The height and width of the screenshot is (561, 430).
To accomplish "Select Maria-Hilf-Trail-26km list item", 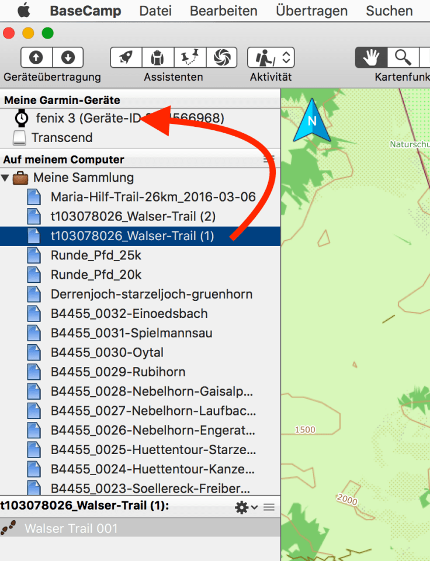I will pyautogui.click(x=153, y=197).
